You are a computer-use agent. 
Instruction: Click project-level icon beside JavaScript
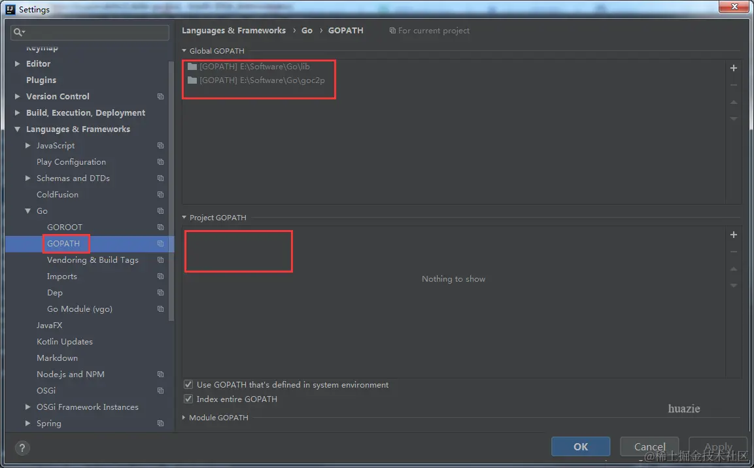point(161,146)
